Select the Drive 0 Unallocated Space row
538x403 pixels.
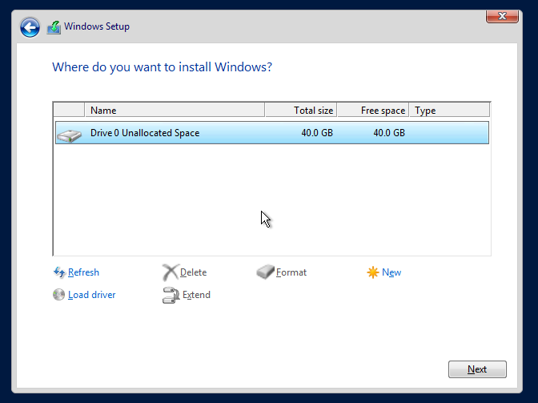tap(272, 132)
